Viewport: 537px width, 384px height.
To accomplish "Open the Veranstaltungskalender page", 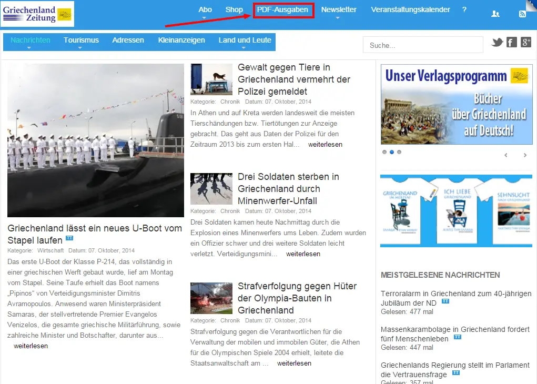I will (x=410, y=9).
